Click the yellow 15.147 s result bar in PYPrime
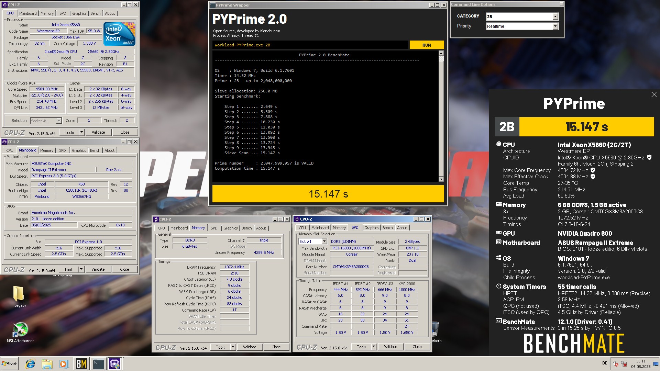660x371 pixels. [x=328, y=194]
